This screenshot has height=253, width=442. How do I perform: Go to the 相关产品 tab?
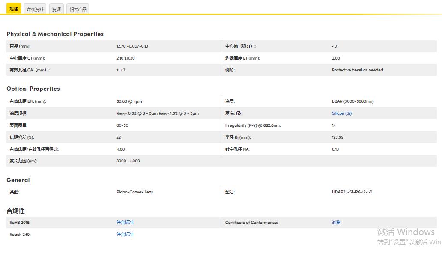click(x=78, y=9)
